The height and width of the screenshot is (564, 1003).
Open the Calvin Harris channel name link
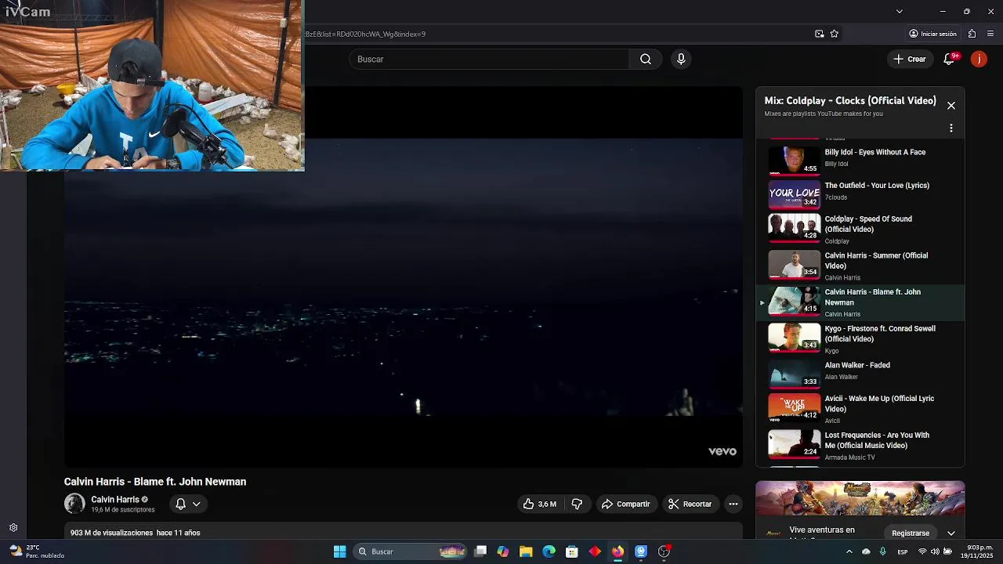coord(115,500)
